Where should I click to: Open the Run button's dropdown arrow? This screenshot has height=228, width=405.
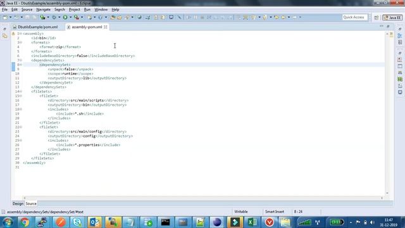[x=70, y=17]
